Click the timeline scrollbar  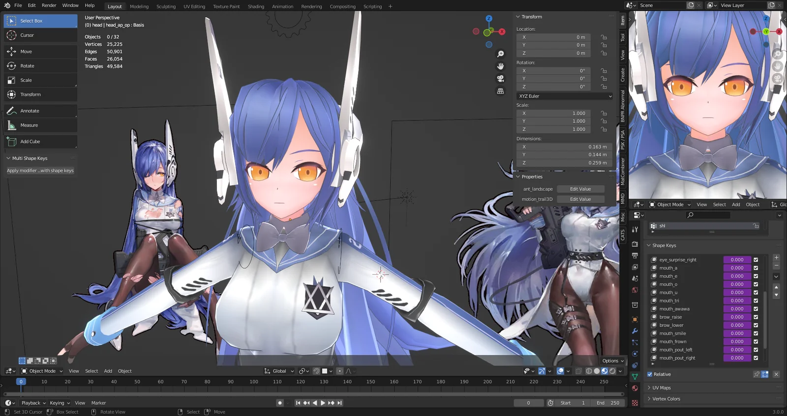coord(314,394)
